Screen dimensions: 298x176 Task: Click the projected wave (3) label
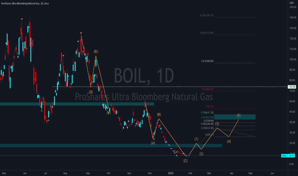coord(217,124)
